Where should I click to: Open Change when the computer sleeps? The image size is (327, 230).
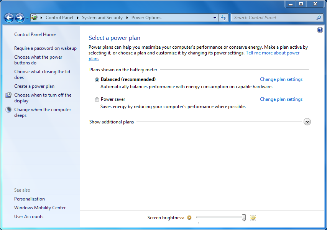click(x=43, y=112)
